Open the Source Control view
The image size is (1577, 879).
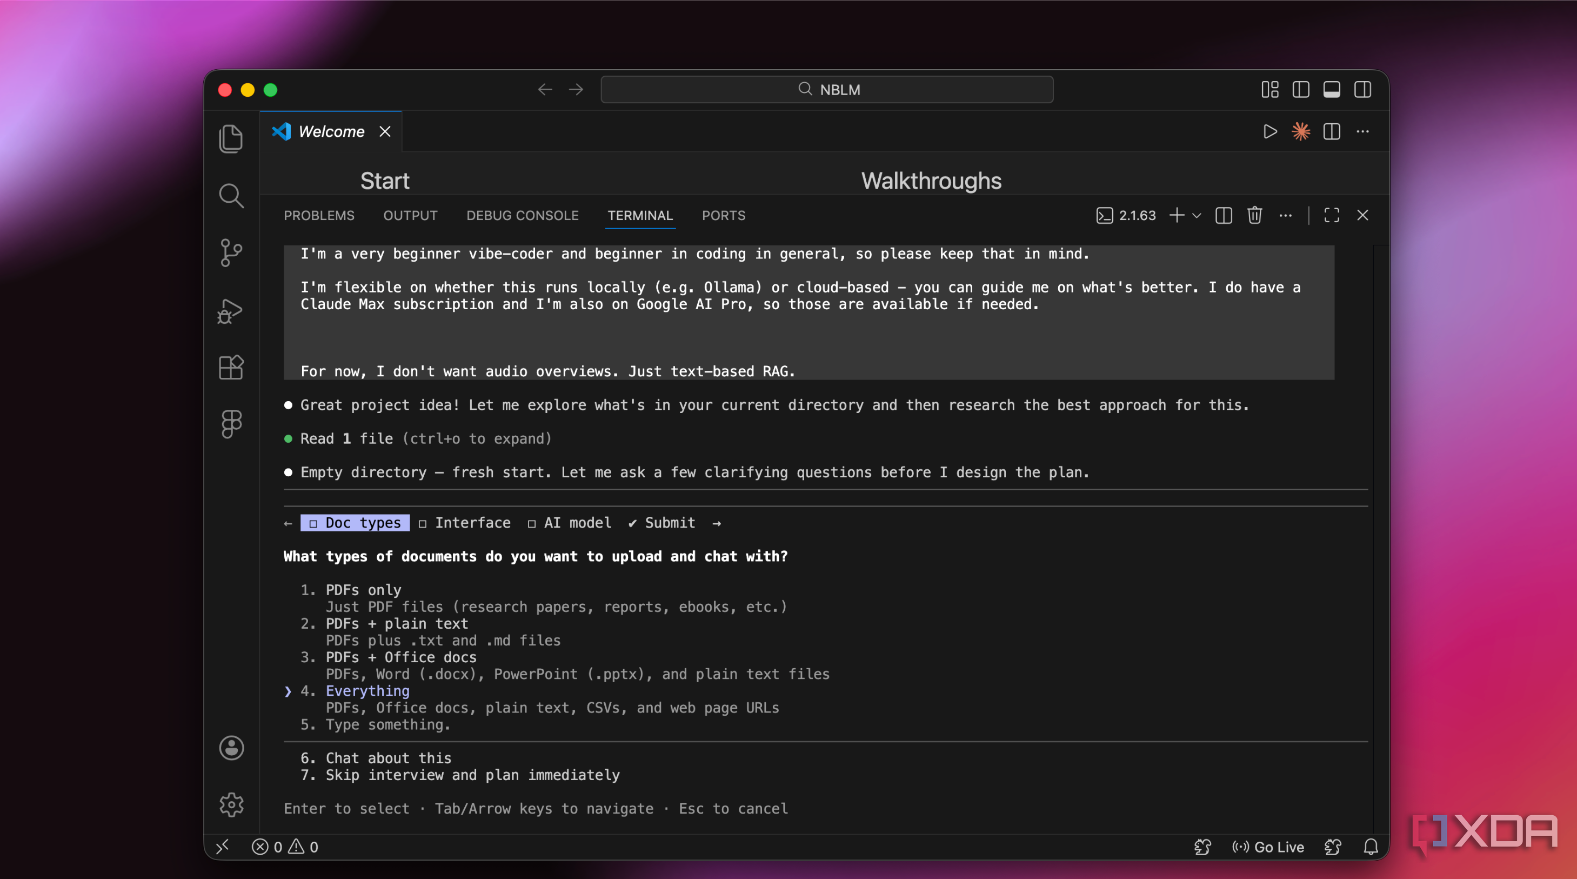pyautogui.click(x=231, y=252)
